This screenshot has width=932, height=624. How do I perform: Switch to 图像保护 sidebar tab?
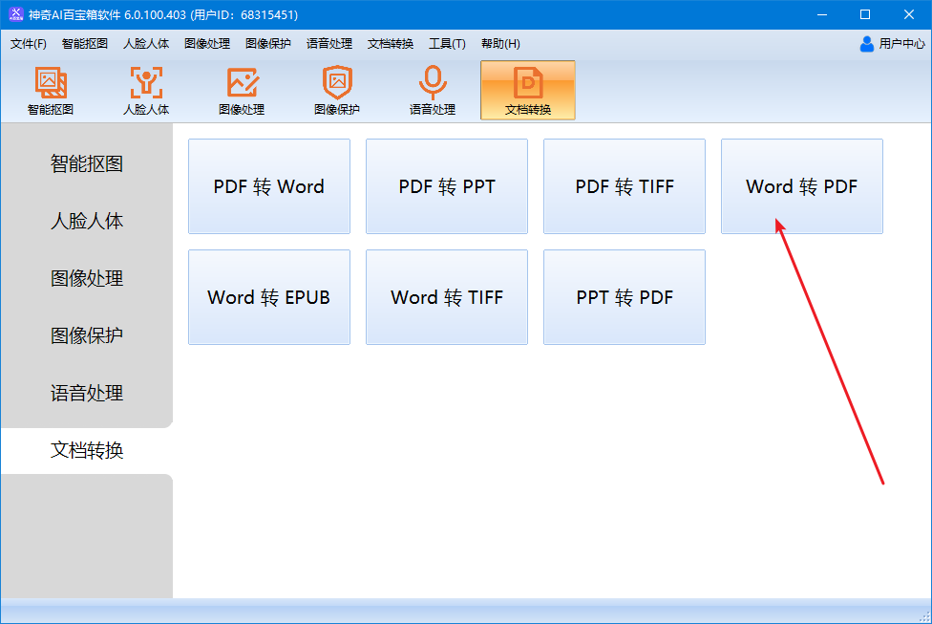[87, 335]
